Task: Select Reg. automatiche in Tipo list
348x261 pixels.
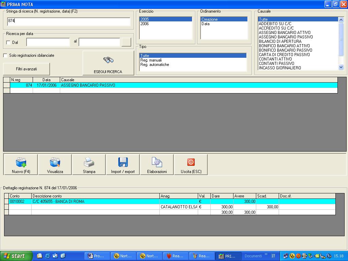Action: click(193, 65)
